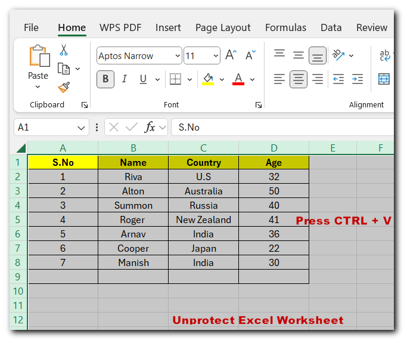Click the Increase Indent icon
Screen dimensions: 404x340
pos(358,79)
